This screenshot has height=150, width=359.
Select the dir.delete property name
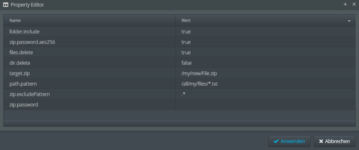click(x=20, y=63)
